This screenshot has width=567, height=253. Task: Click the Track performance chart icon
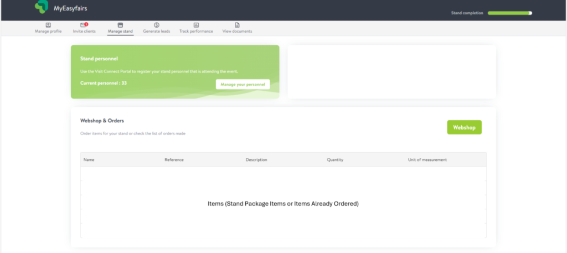click(196, 25)
